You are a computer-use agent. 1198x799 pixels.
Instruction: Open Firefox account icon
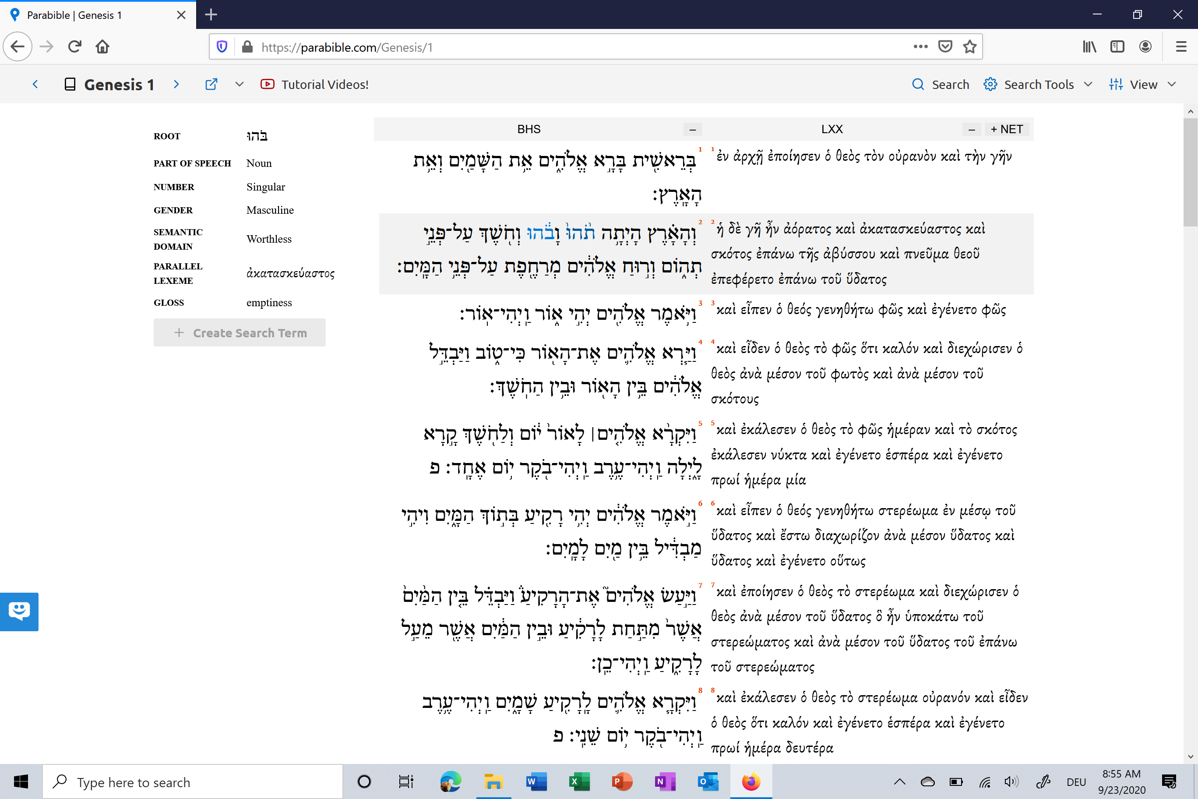tap(1145, 47)
